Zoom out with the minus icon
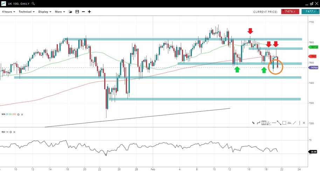This screenshot has height=171, width=320. 83,12
